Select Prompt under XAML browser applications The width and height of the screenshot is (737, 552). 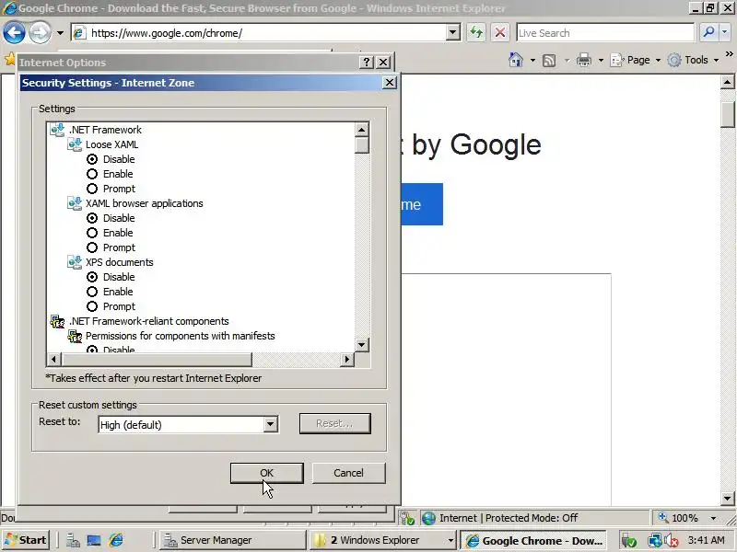(92, 247)
